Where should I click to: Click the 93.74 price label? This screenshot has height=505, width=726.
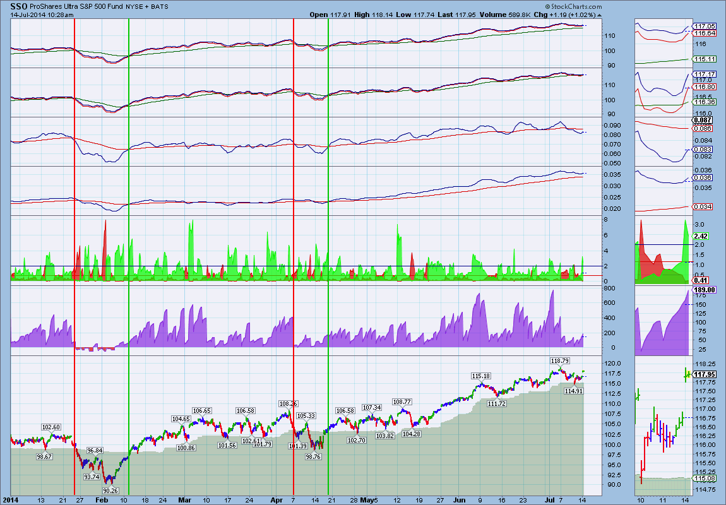pos(92,477)
